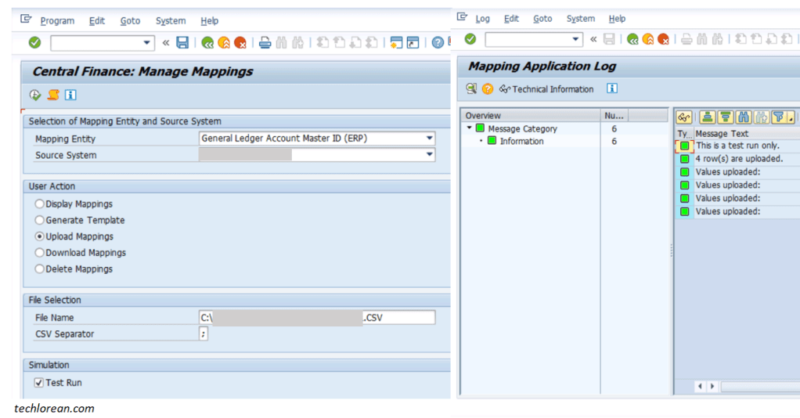Select Upload Mappings radio button

(39, 236)
